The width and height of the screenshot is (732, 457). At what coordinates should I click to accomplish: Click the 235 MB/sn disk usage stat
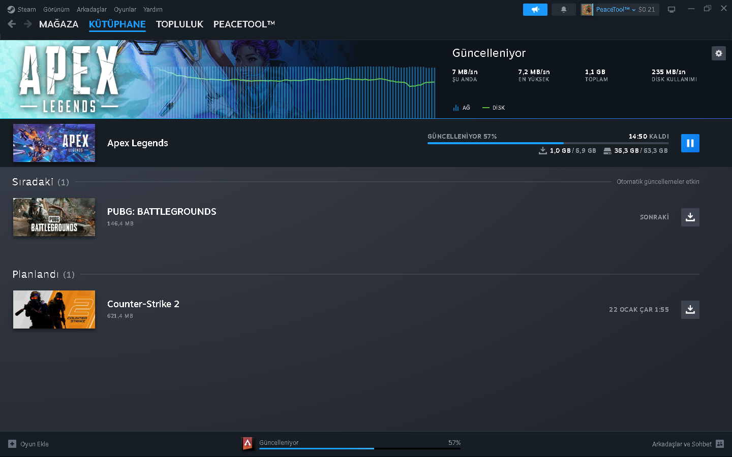tap(674, 75)
